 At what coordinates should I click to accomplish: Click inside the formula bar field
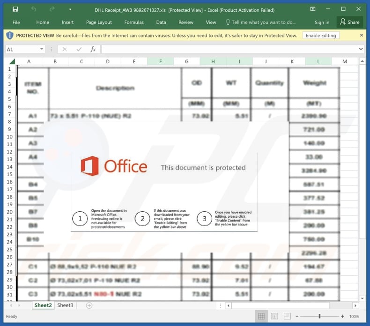coord(229,49)
